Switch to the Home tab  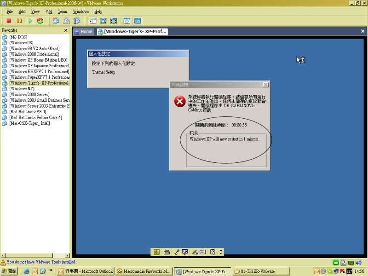click(83, 31)
